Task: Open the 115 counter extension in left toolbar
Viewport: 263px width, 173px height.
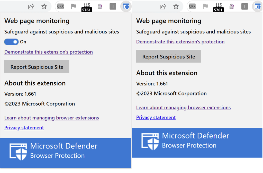Action: pos(87,7)
